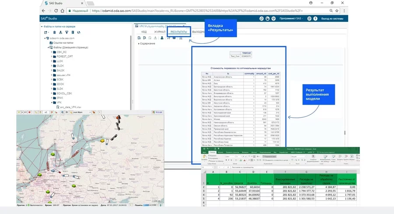This screenshot has height=214, width=394.
Task: Open the Chrome three-dot menu
Action: pos(344,11)
